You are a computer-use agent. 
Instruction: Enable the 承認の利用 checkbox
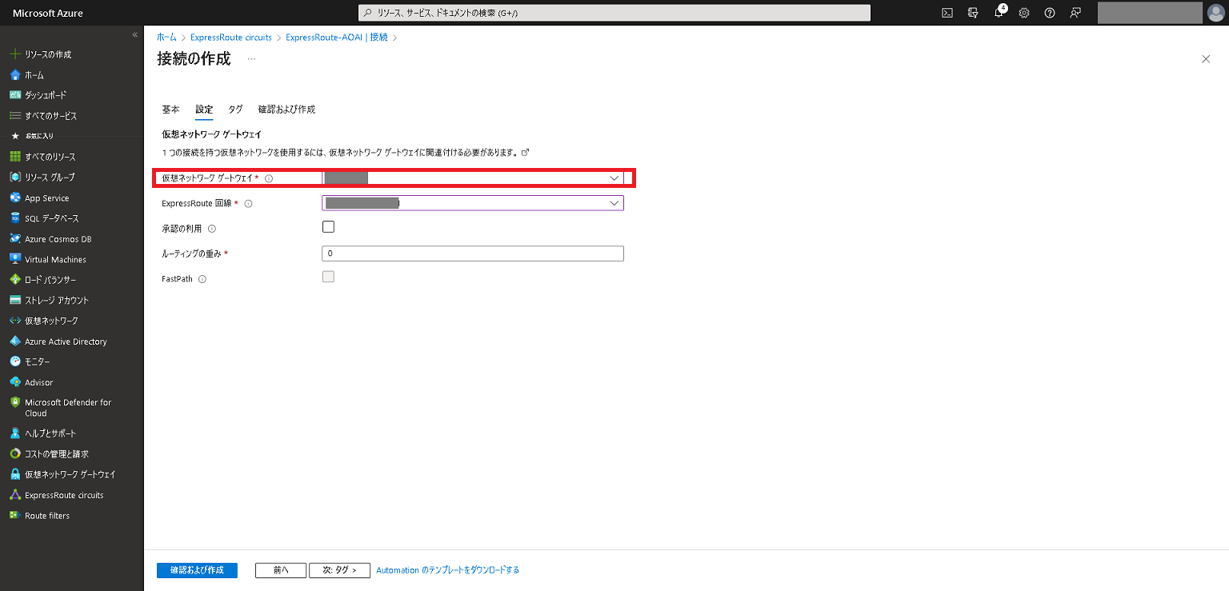[328, 226]
